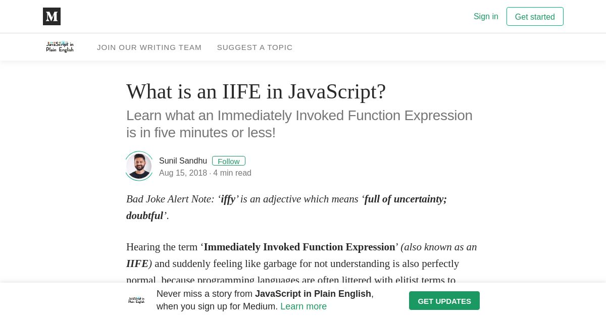The image size is (606, 318).
Task: Click the Get Updates button
Action: (444, 301)
